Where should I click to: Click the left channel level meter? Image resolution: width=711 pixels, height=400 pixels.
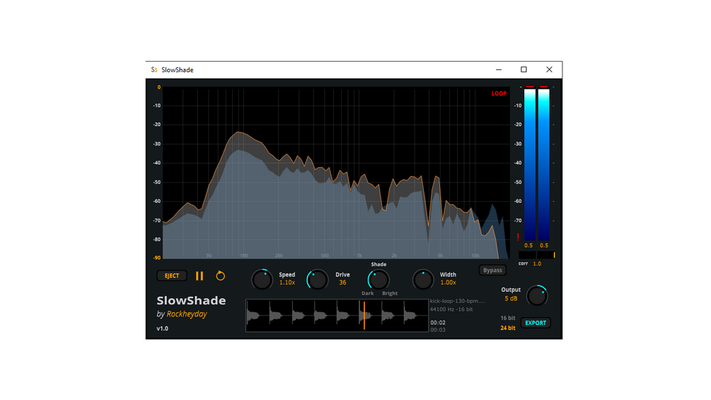click(x=530, y=164)
